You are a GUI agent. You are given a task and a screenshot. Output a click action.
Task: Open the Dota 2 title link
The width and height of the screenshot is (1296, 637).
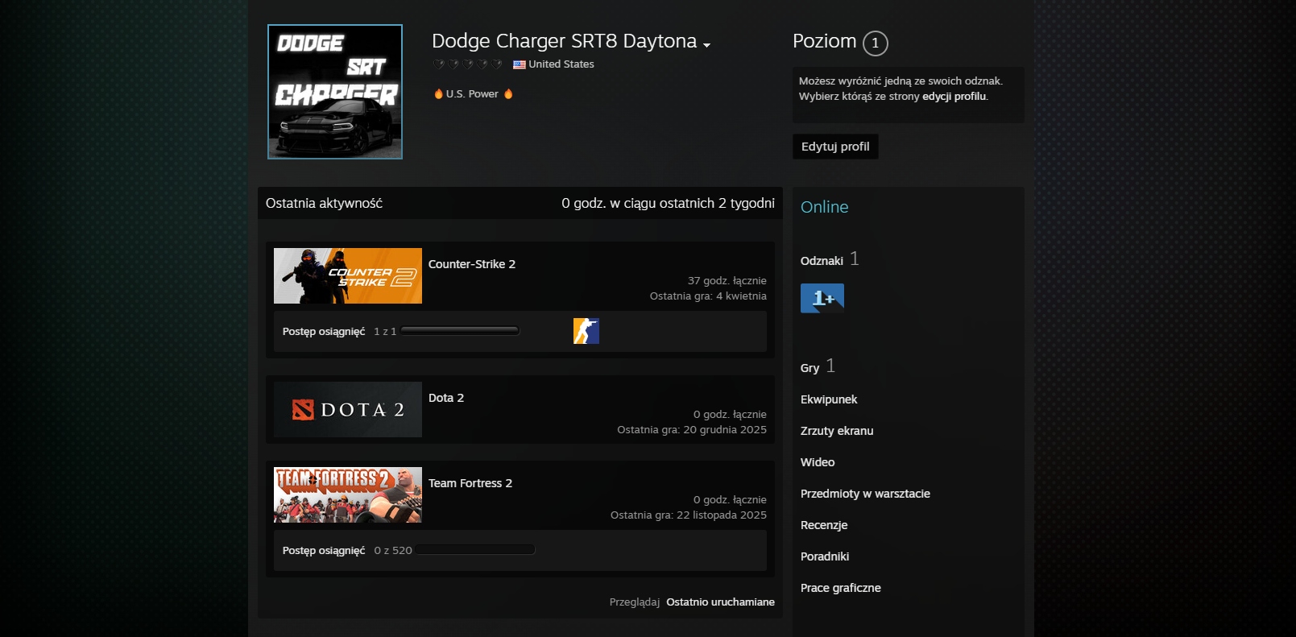point(446,398)
